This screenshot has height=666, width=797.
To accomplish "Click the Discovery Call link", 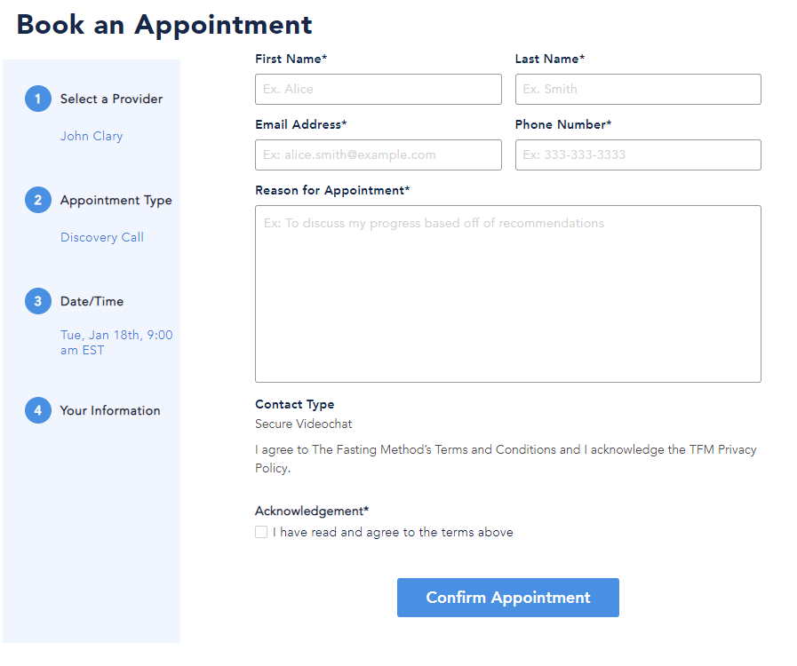I will coord(101,237).
